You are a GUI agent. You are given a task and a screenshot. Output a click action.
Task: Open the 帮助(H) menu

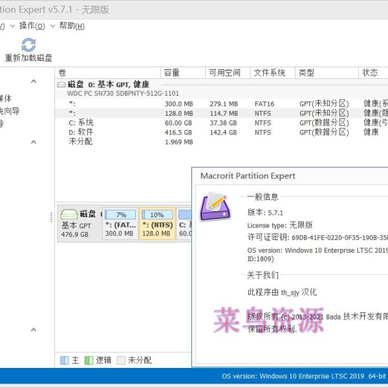[x=71, y=26]
